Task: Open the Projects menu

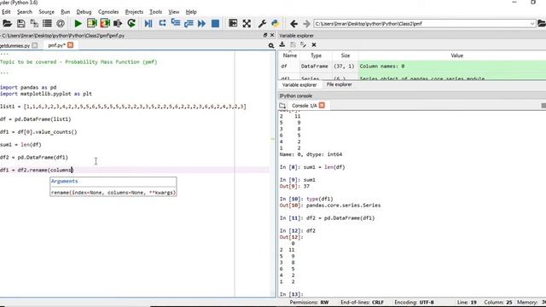Action: coord(134,12)
